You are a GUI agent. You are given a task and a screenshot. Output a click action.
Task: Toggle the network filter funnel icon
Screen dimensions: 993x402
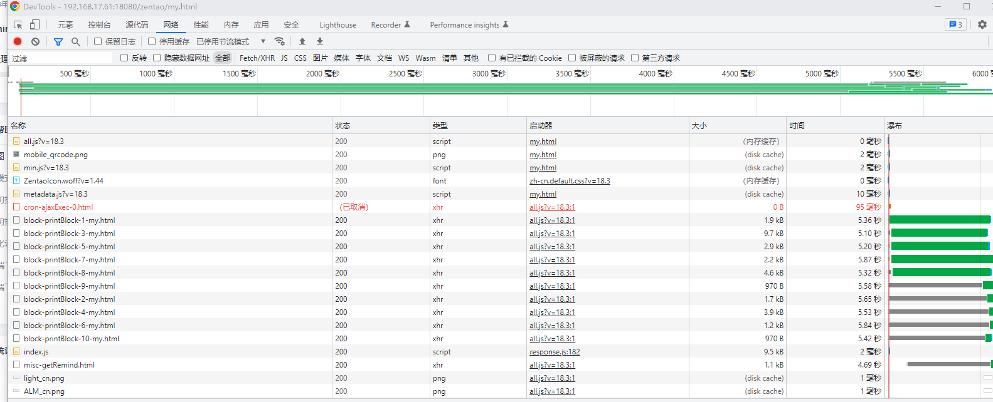pos(58,41)
